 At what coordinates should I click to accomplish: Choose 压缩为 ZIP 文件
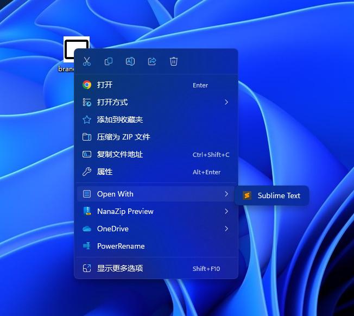click(x=156, y=137)
